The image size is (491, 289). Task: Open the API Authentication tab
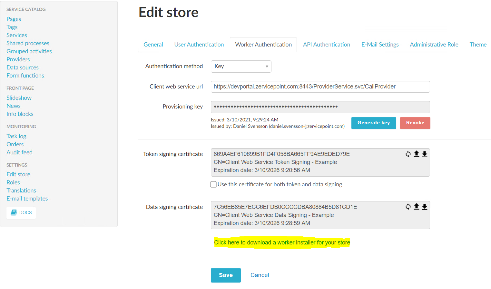tap(326, 45)
